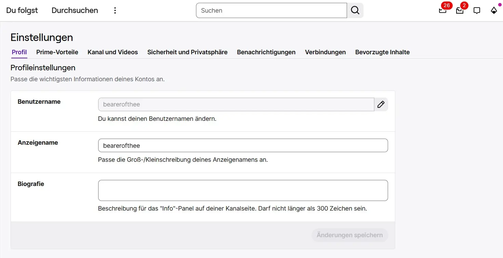Open the whispers icon with 26 notifications

[x=442, y=10]
